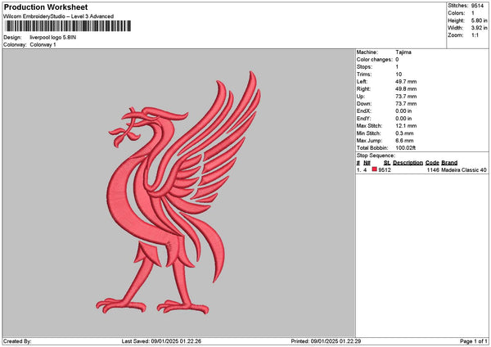Click the barcode under the worksheet title
The width and height of the screenshot is (491, 347).
click(x=68, y=26)
